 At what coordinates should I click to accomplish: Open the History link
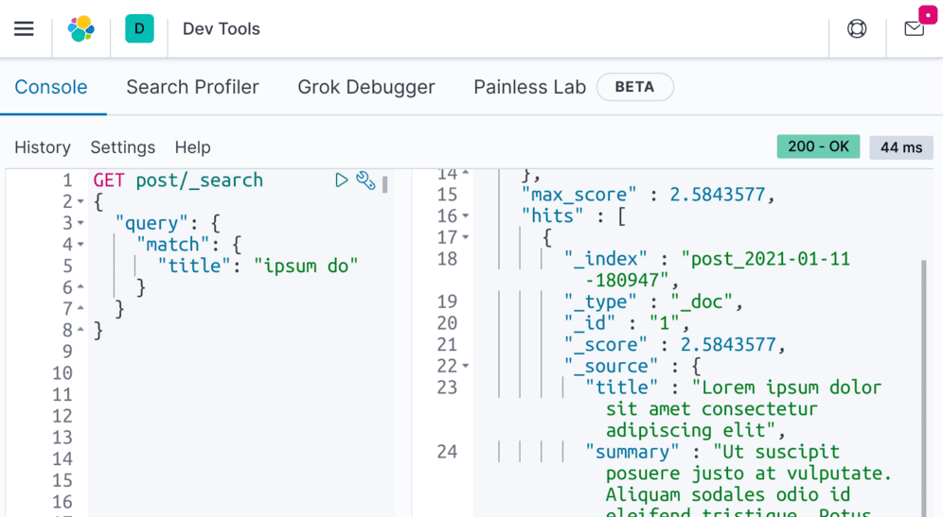tap(43, 147)
